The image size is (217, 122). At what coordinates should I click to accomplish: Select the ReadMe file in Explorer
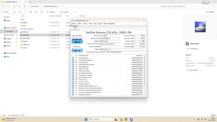click(25, 41)
